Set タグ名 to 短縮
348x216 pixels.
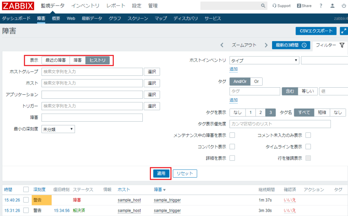click(322, 113)
